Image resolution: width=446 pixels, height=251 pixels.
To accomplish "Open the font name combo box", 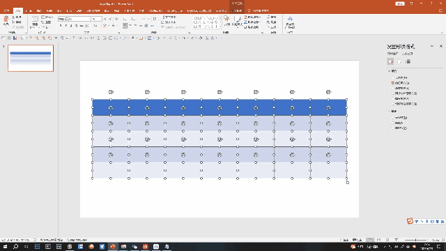I will 75,19.
